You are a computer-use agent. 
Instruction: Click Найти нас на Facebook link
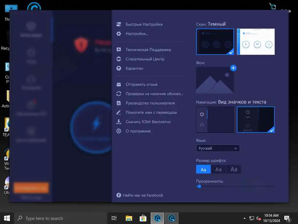pos(143,195)
